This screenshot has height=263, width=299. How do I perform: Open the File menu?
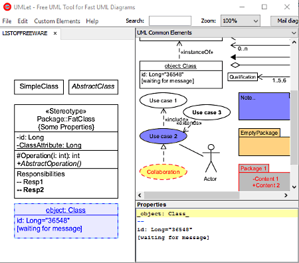tap(7, 21)
